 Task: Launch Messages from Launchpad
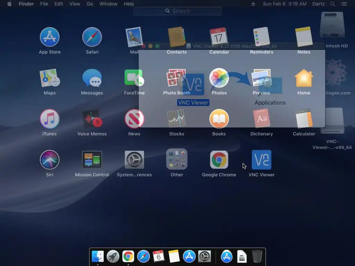point(92,78)
